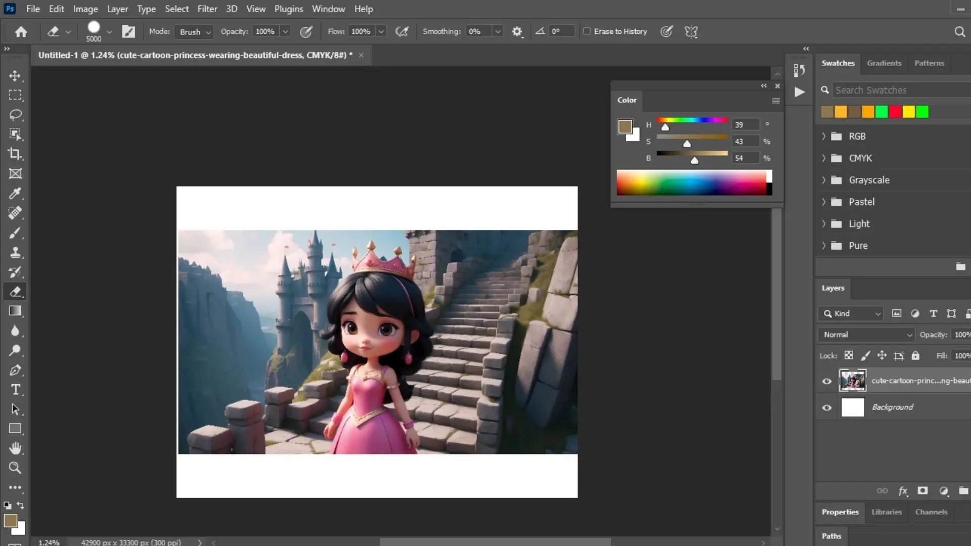Open the layer blend mode Normal dropdown
971x546 pixels.
click(866, 335)
